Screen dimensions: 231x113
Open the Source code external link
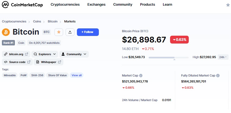click(17, 62)
